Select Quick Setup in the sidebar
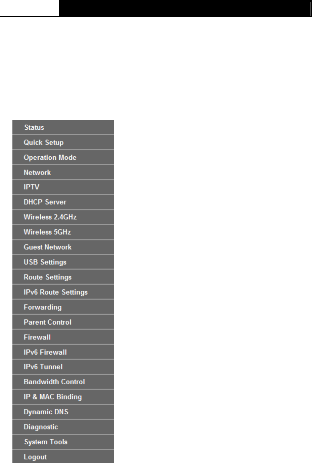The width and height of the screenshot is (312, 463). coord(63,142)
